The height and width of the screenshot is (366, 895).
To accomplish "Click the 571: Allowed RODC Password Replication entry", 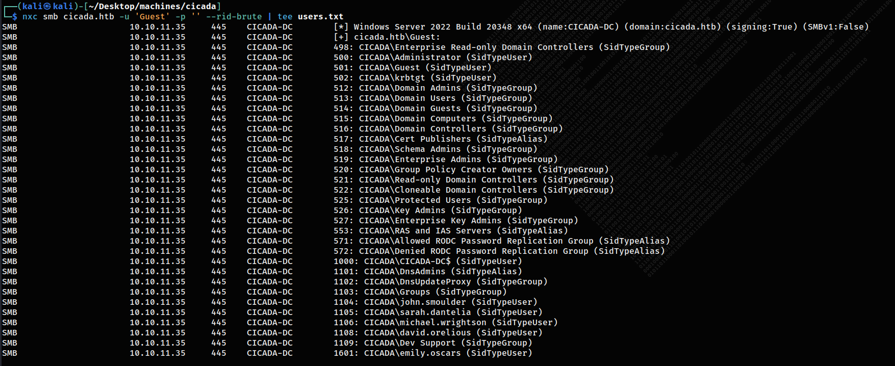I will point(502,241).
